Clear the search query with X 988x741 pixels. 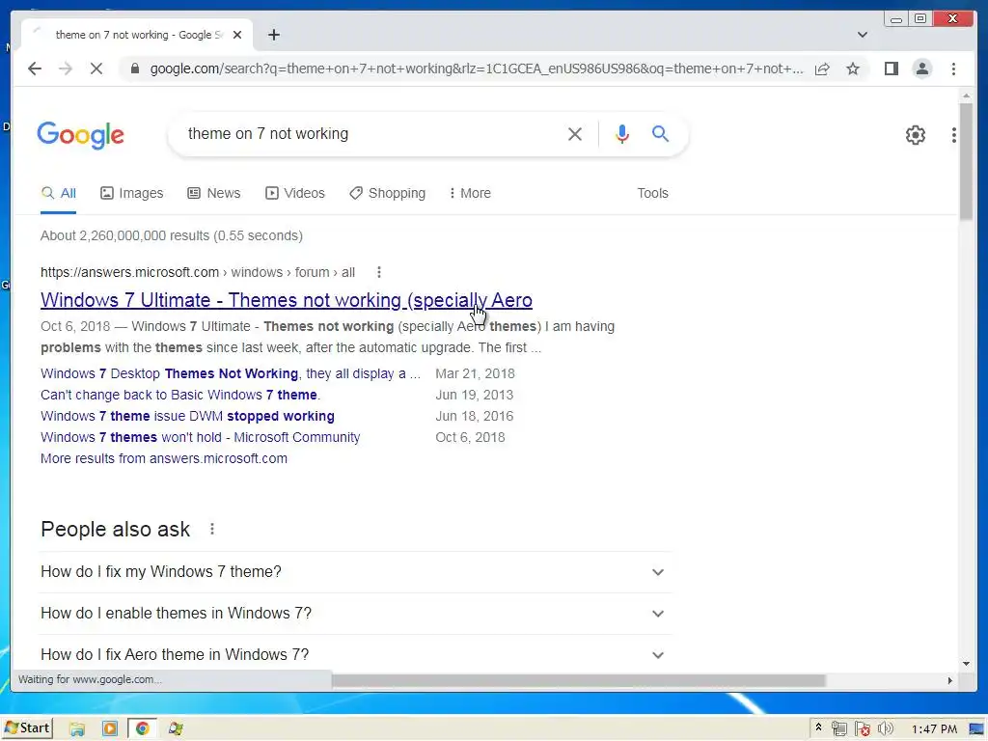(x=575, y=134)
